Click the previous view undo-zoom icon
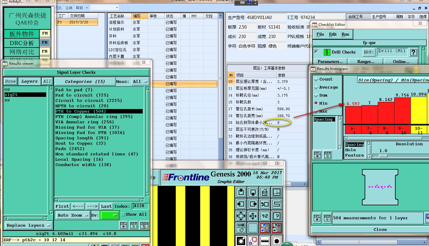The width and height of the screenshot is (429, 246). click(x=265, y=204)
